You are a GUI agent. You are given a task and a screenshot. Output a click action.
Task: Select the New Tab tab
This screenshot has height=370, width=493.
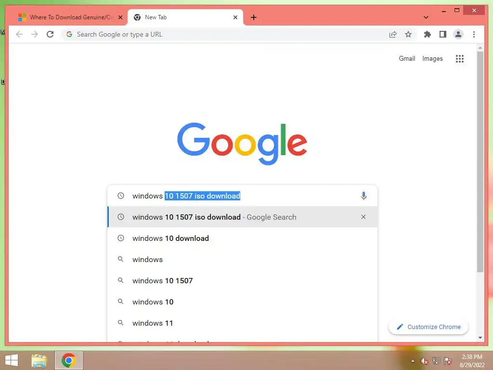(185, 17)
